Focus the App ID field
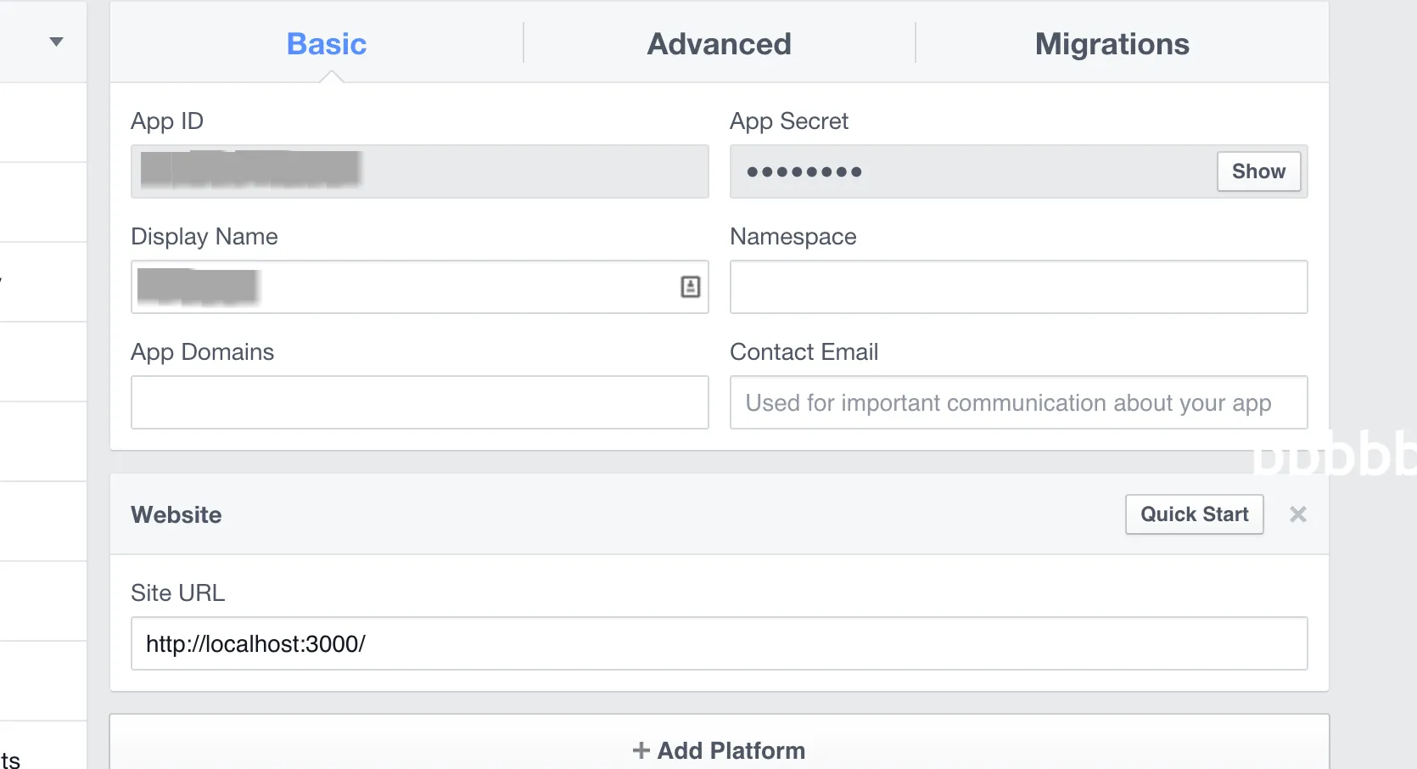Screen dimensions: 1417x769 tap(419, 171)
